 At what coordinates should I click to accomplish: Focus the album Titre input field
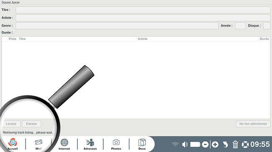tap(143, 10)
